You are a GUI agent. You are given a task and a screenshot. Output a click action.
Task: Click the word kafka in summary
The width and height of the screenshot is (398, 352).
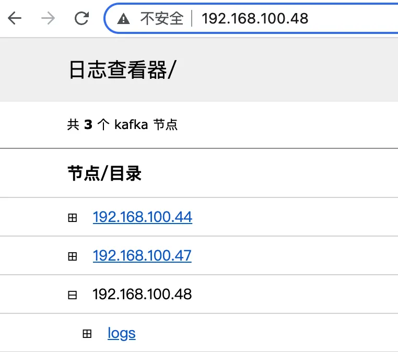pos(131,125)
